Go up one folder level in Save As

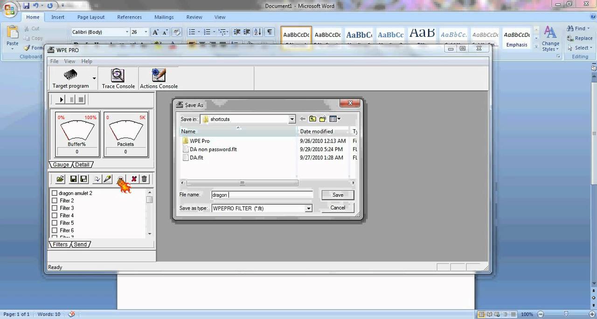pyautogui.click(x=312, y=119)
